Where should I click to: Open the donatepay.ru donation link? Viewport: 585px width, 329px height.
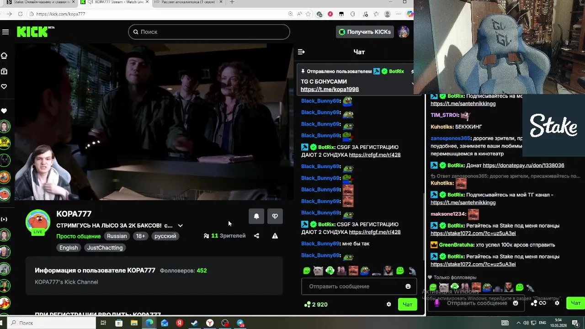click(523, 165)
